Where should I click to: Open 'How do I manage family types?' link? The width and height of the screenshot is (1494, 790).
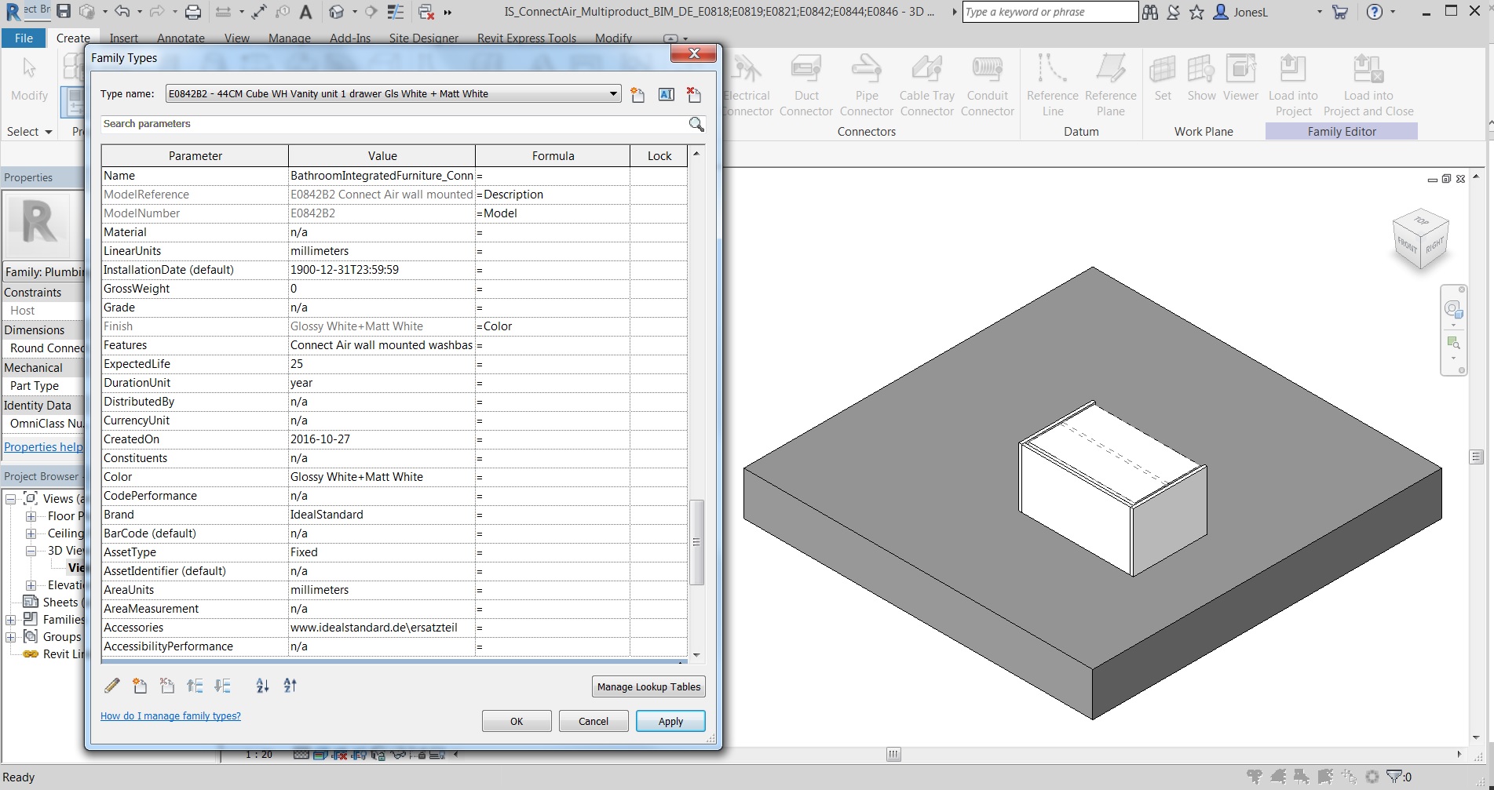point(170,716)
